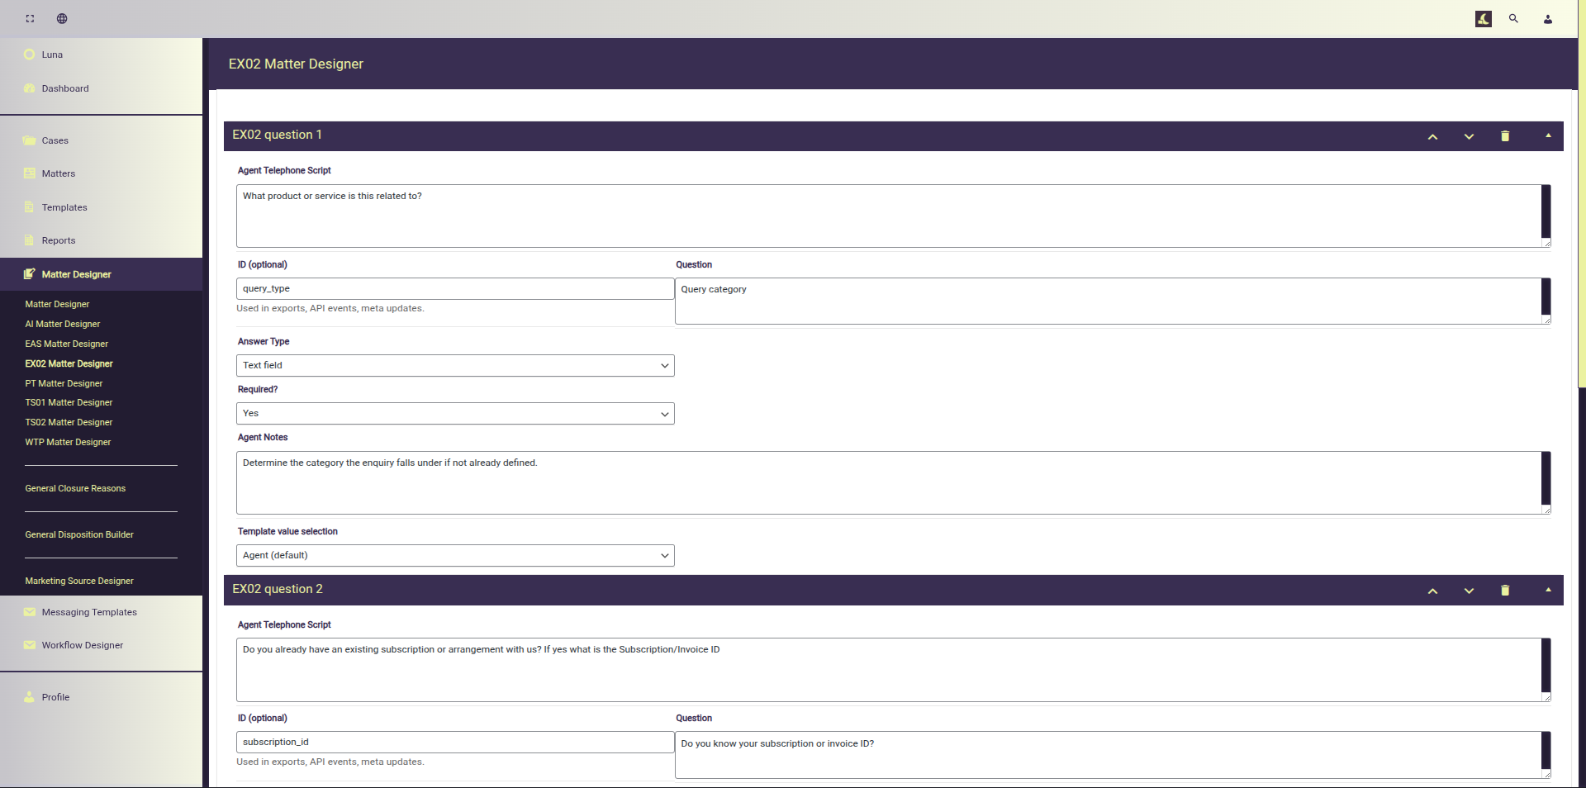This screenshot has height=788, width=1586.
Task: Open Template value selection dropdown
Action: [455, 555]
